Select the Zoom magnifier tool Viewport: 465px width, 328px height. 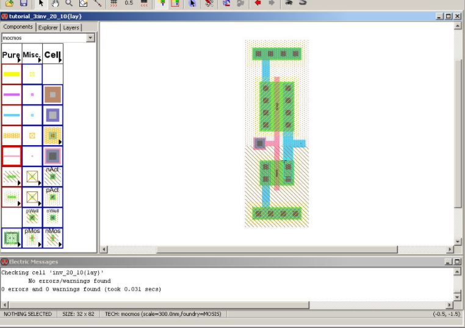point(69,3)
